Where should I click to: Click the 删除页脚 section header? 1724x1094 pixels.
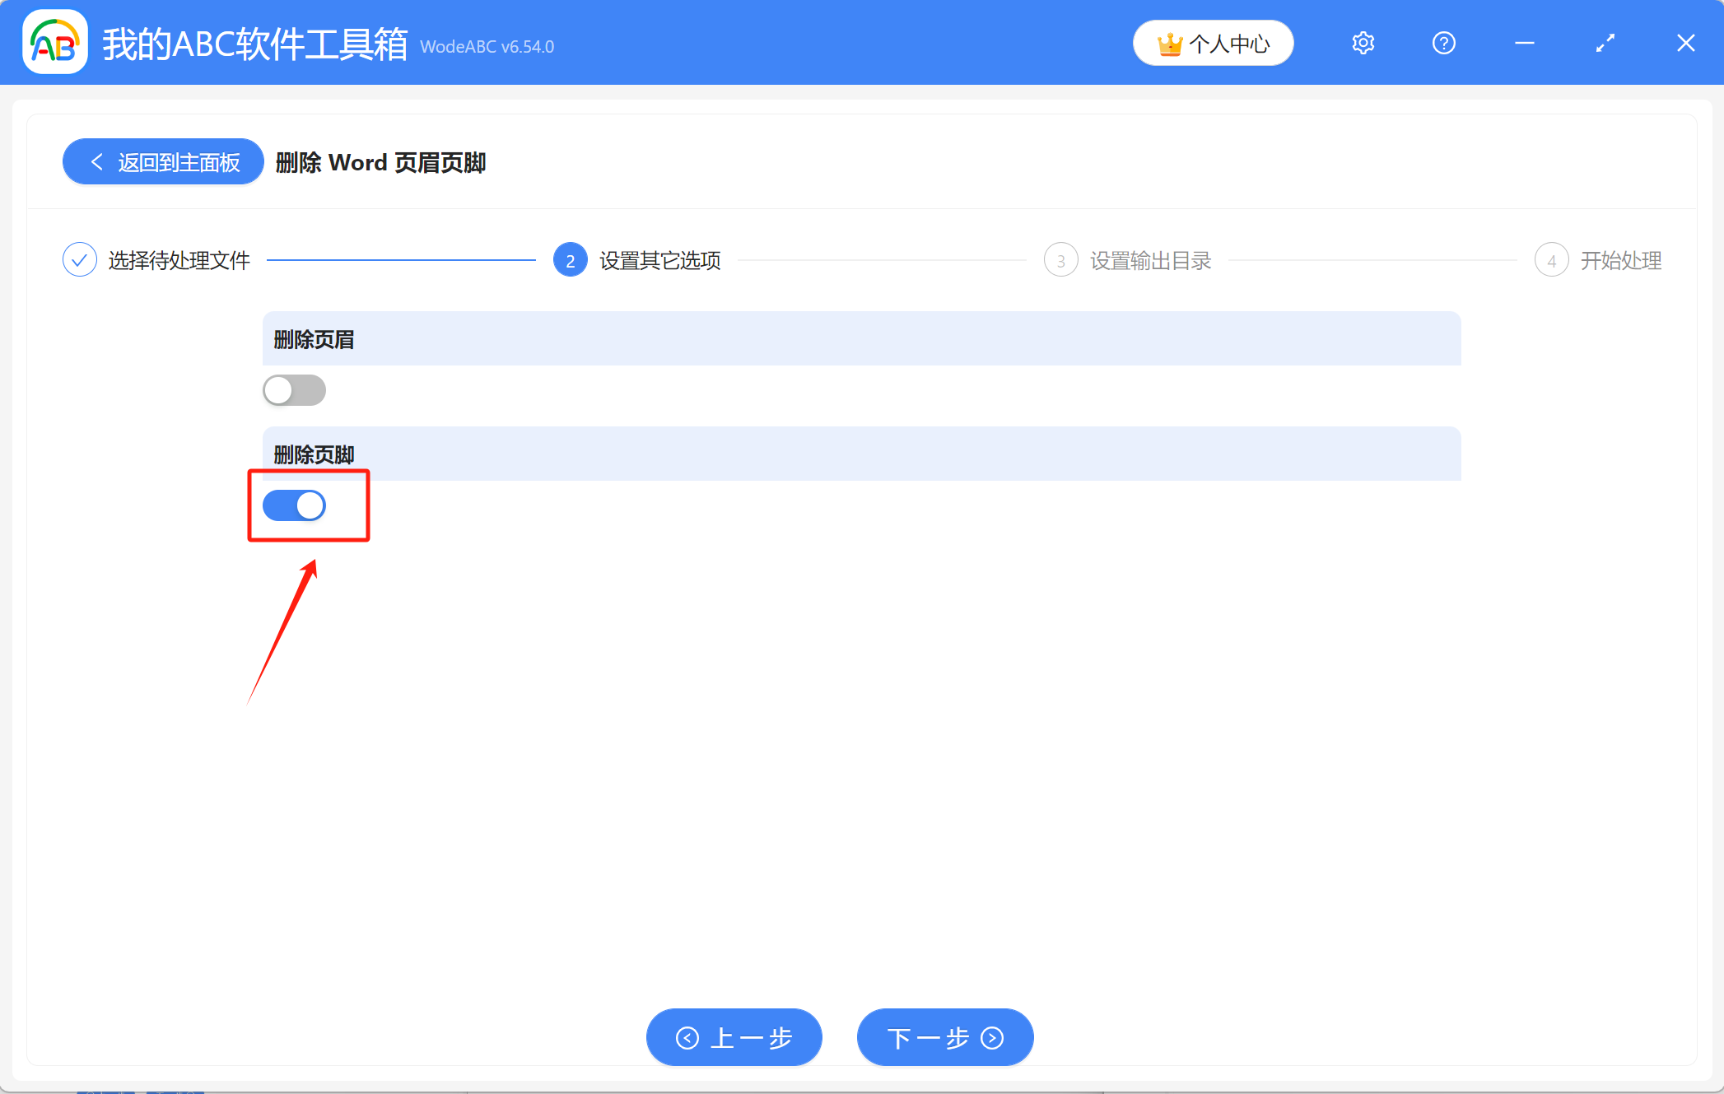point(313,454)
